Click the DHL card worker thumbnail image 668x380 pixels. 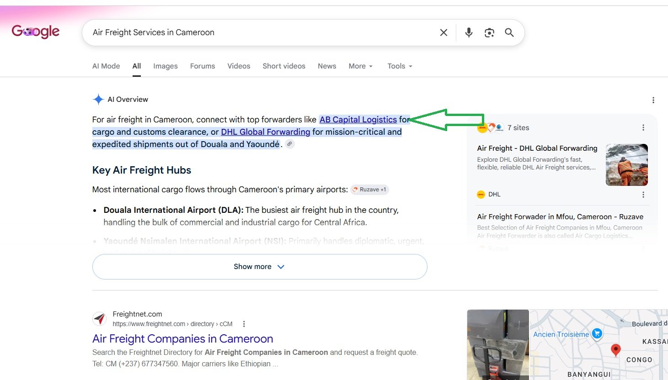[x=627, y=165]
